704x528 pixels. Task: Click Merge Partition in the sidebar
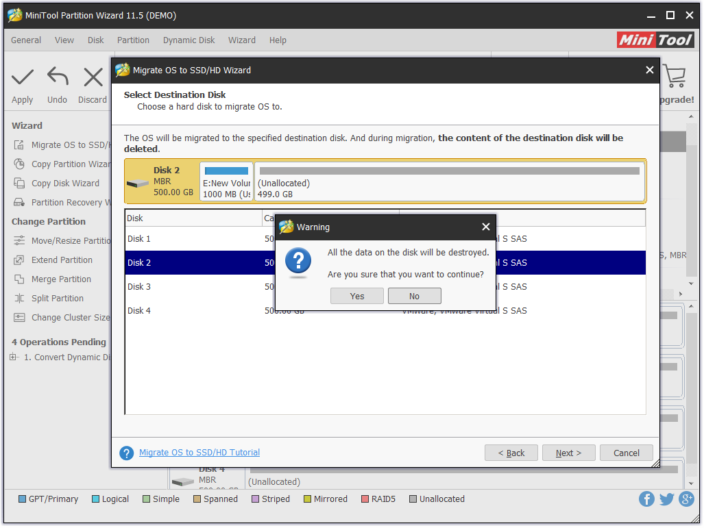click(x=61, y=279)
